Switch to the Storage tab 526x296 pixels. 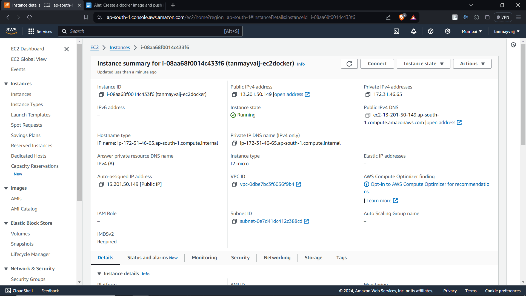coord(313,258)
